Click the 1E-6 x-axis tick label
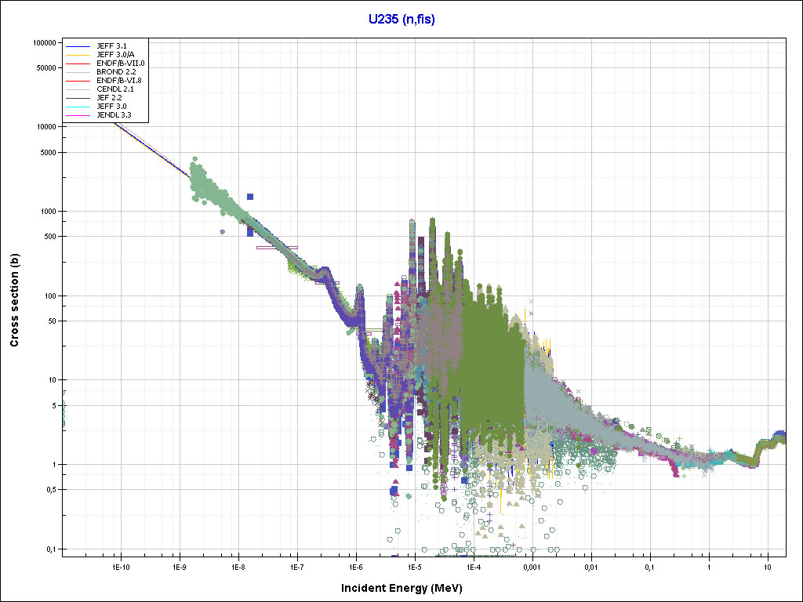The height and width of the screenshot is (602, 803). click(x=354, y=566)
